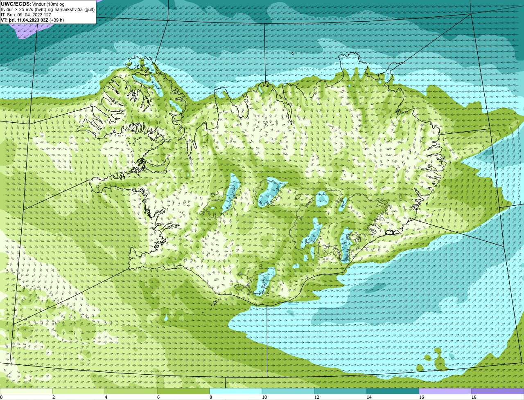Click the 0–2 m/s palest legend swatch

coord(26,391)
